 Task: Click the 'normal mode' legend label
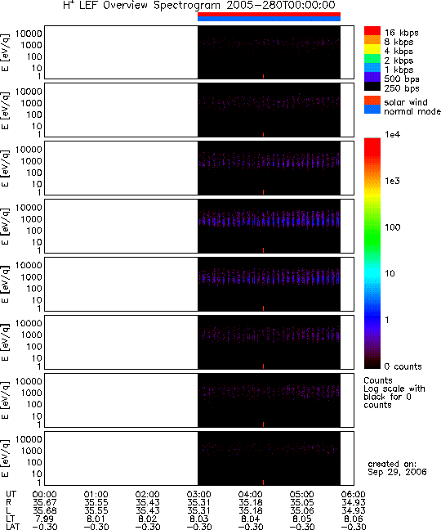click(x=412, y=111)
